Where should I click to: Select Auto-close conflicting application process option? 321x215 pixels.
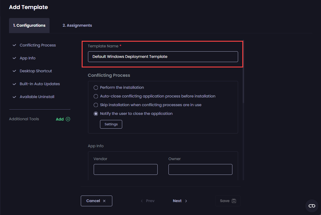click(96, 96)
